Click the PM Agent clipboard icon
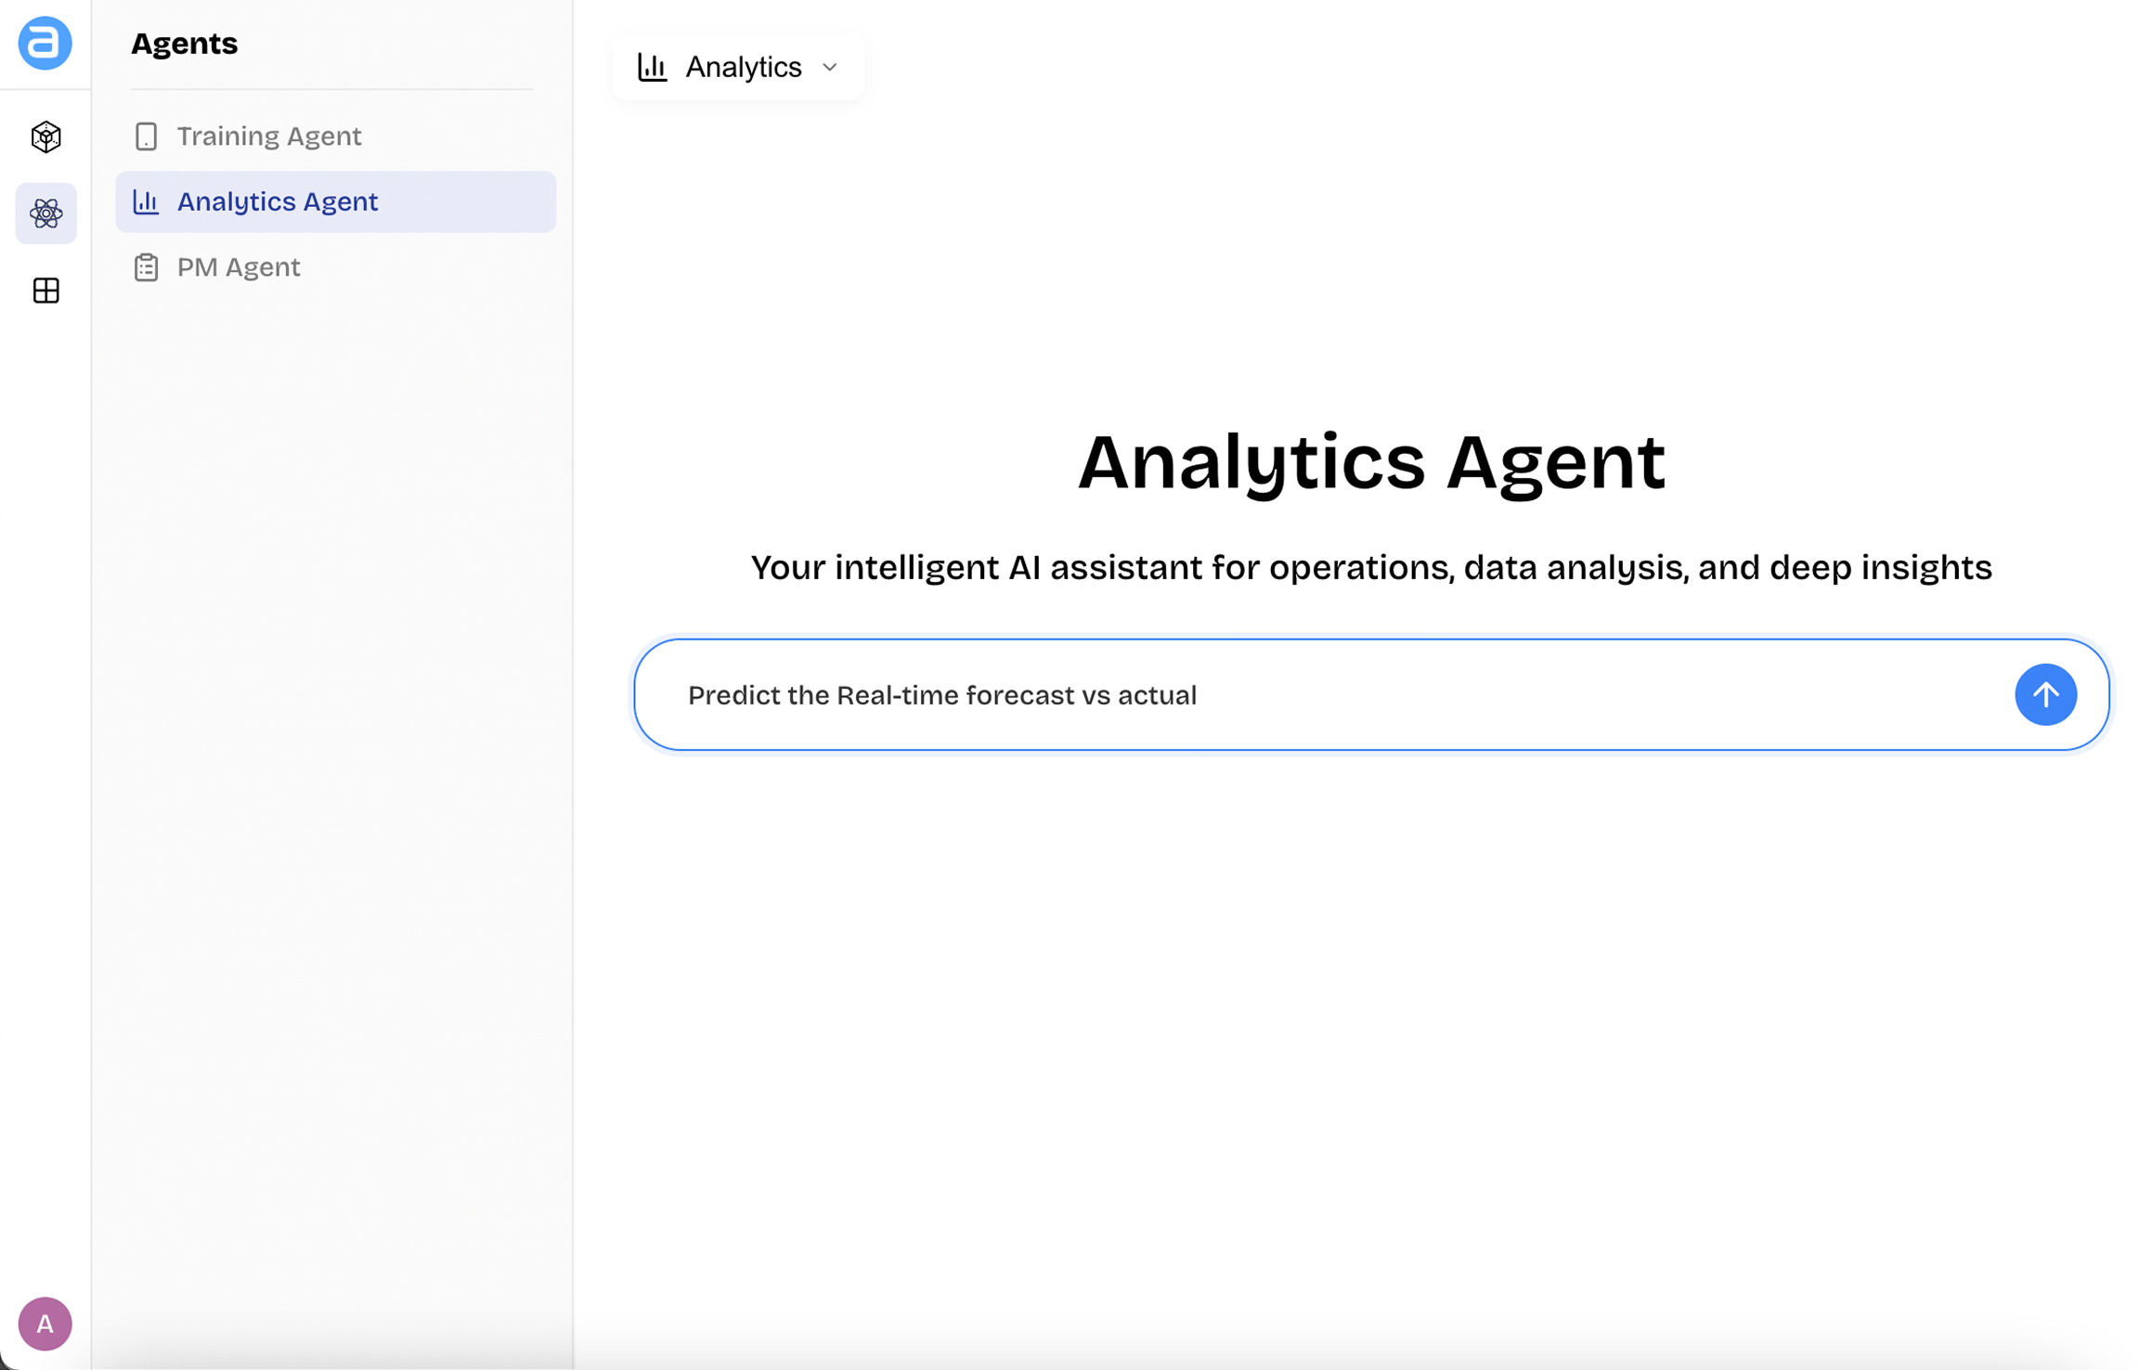This screenshot has height=1370, width=2139. click(x=146, y=267)
